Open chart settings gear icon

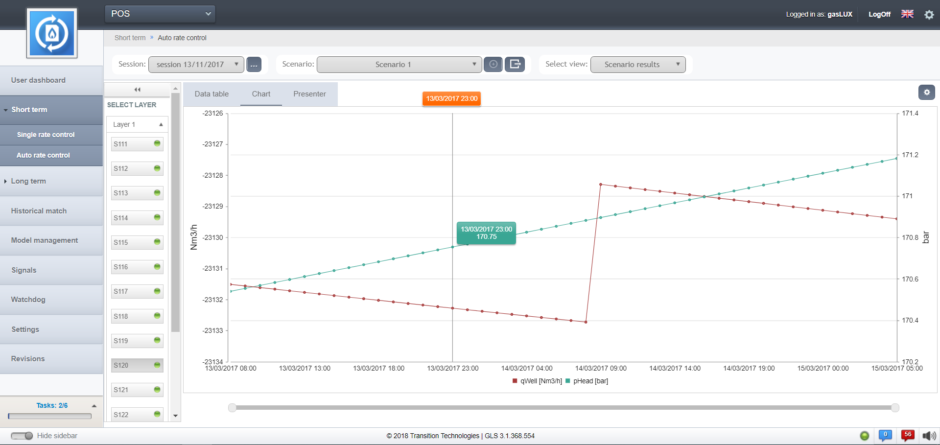coord(926,92)
